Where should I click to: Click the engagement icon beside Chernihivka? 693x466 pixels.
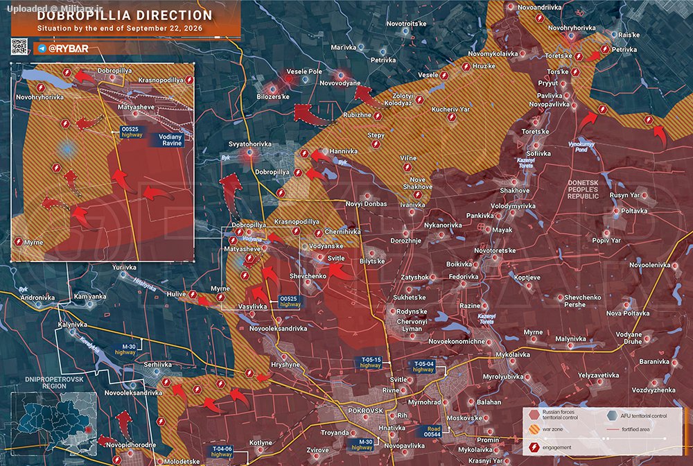(x=318, y=233)
